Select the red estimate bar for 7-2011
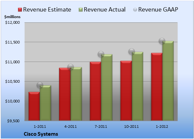The image size is (194, 139). pyautogui.click(x=95, y=91)
